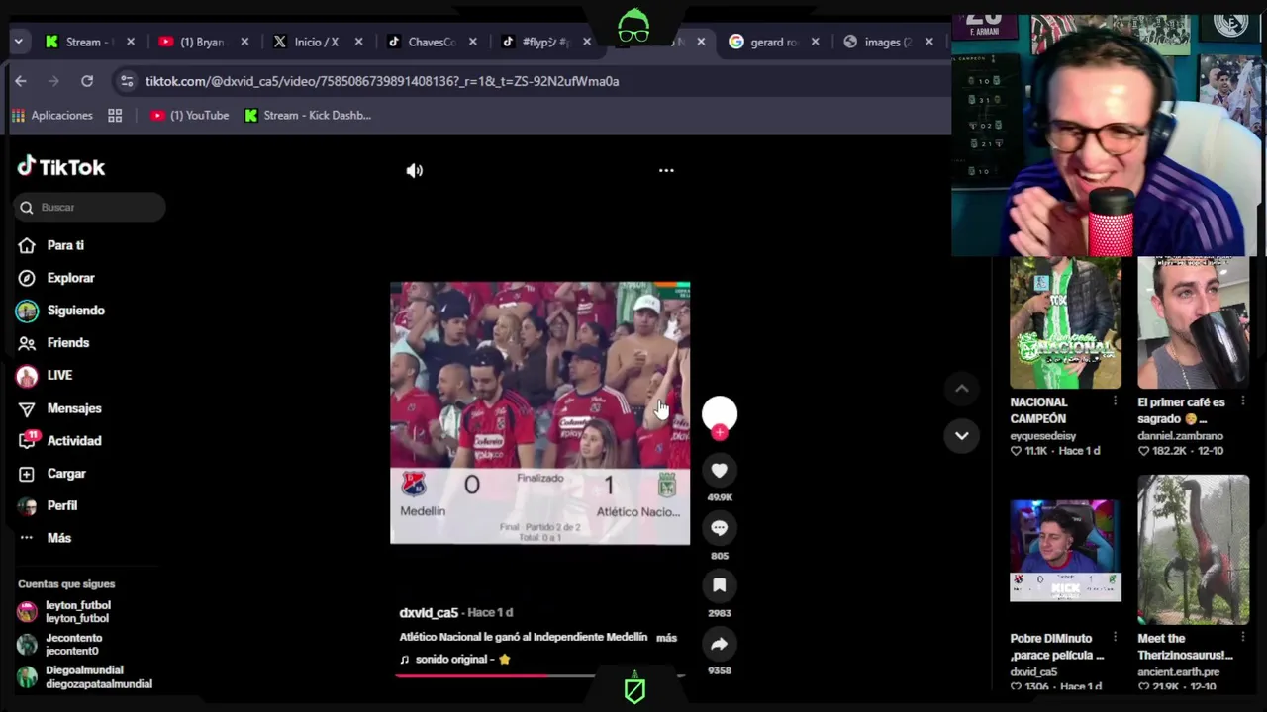Open ancient.earth.pre creator link
The height and width of the screenshot is (712, 1267).
click(x=1179, y=672)
